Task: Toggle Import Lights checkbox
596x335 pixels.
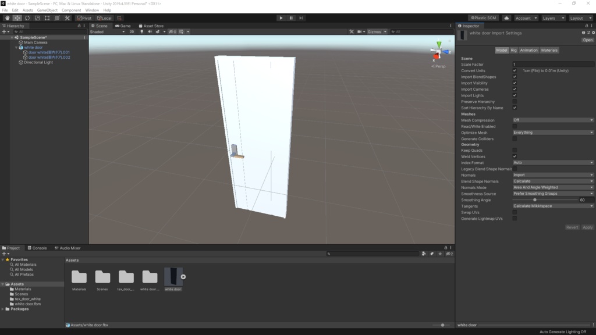Action: (x=515, y=95)
